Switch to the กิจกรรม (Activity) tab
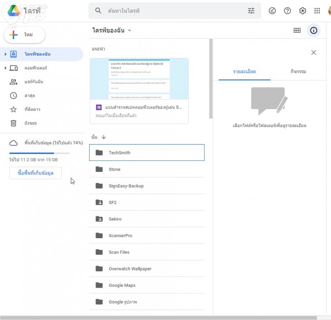Image resolution: width=331 pixels, height=320 pixels. [x=298, y=71]
